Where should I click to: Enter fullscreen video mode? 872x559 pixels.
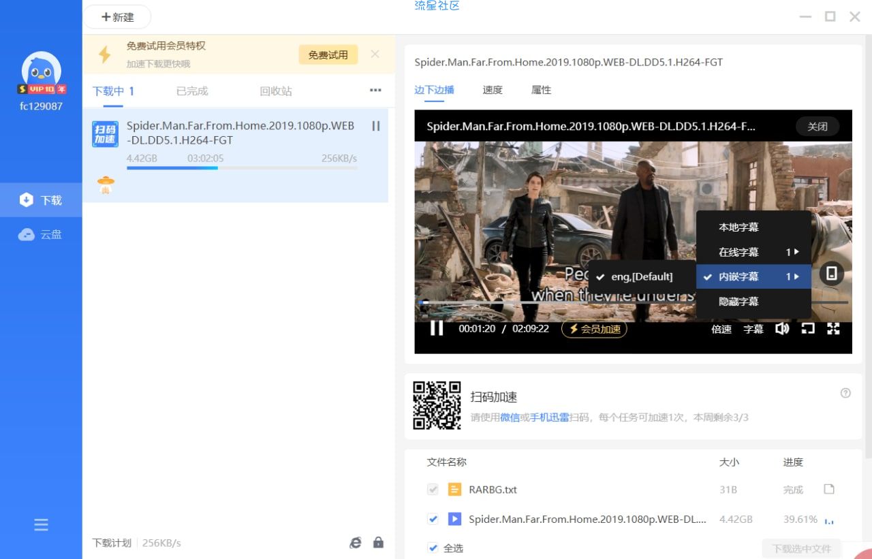pos(833,329)
